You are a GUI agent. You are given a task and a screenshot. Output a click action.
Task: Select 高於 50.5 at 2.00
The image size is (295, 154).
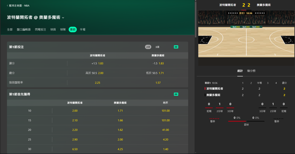[98, 73]
